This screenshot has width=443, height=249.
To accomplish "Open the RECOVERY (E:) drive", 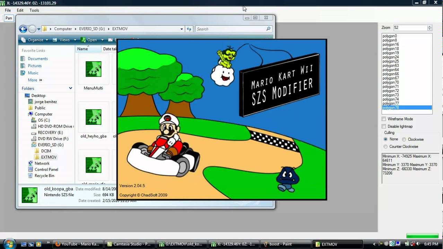I will (50, 133).
